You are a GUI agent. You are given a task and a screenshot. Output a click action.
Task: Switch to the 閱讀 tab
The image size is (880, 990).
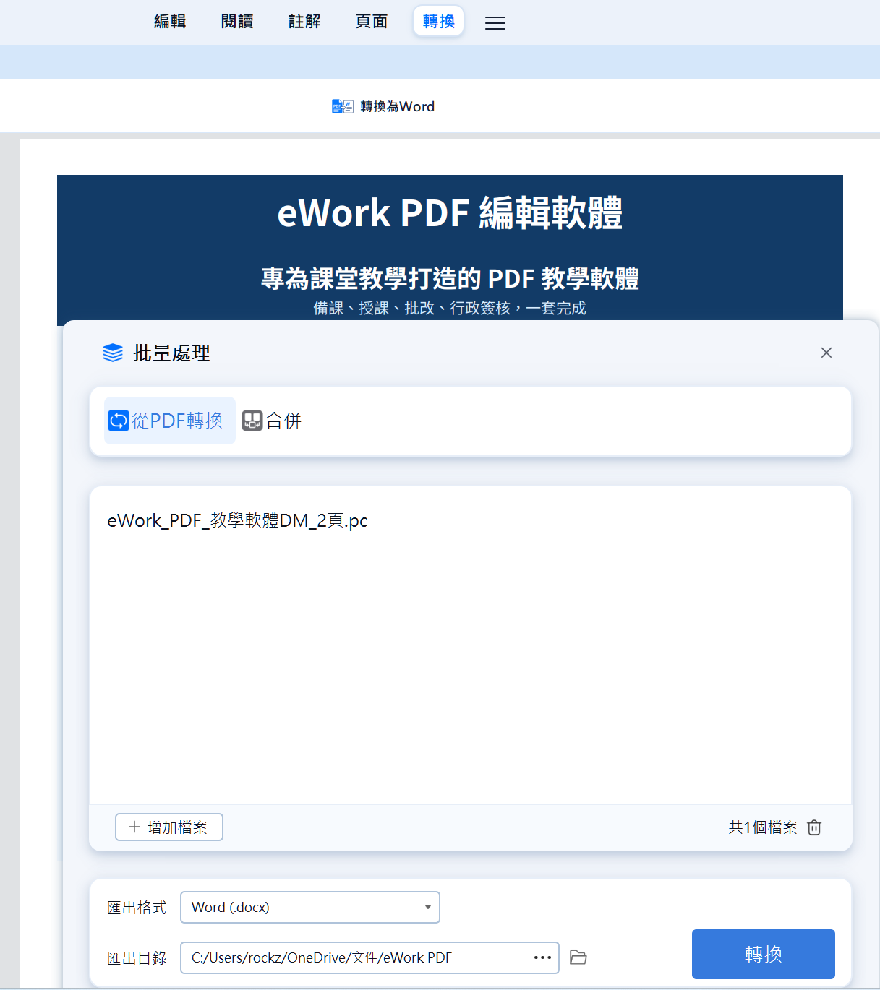[x=237, y=22]
